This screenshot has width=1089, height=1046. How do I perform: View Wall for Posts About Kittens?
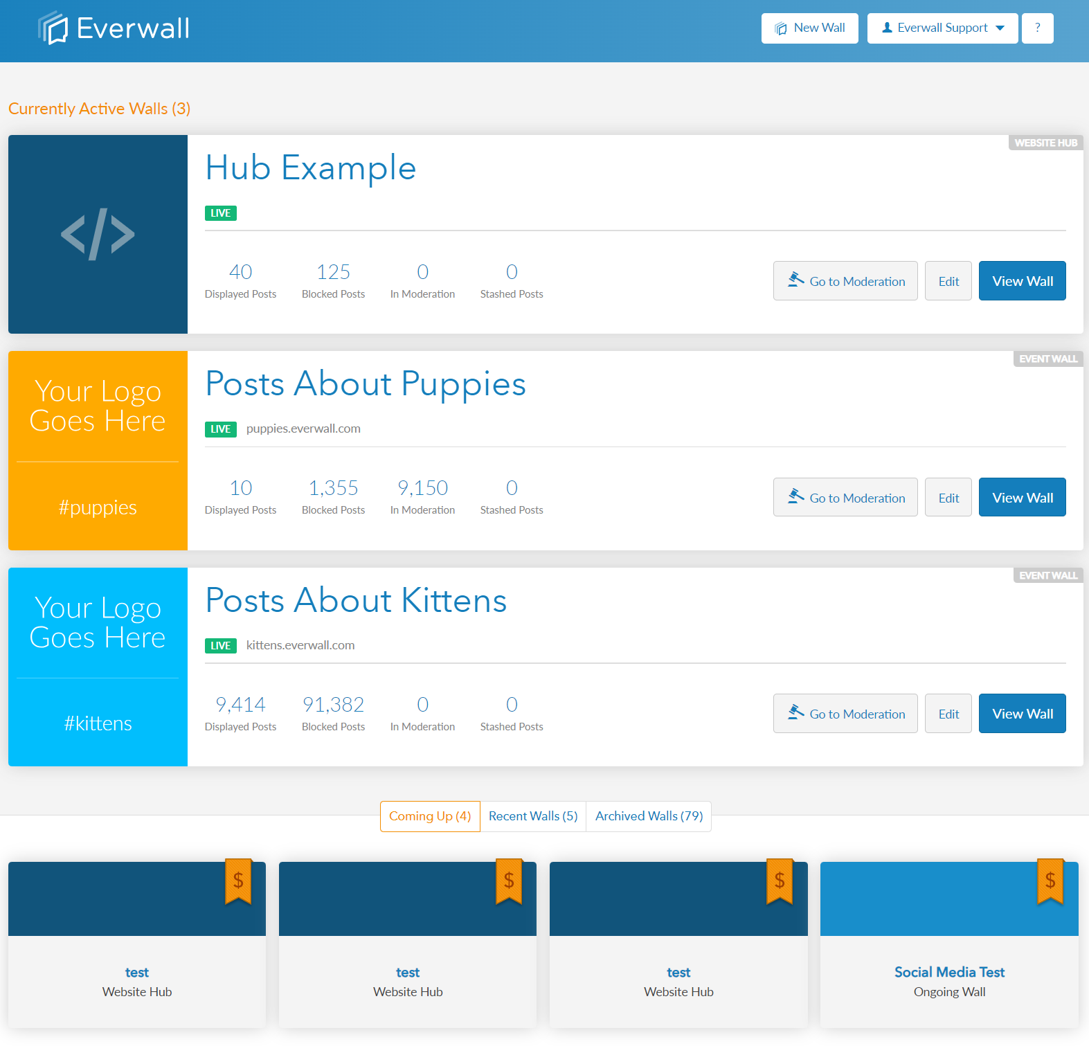[x=1023, y=713]
